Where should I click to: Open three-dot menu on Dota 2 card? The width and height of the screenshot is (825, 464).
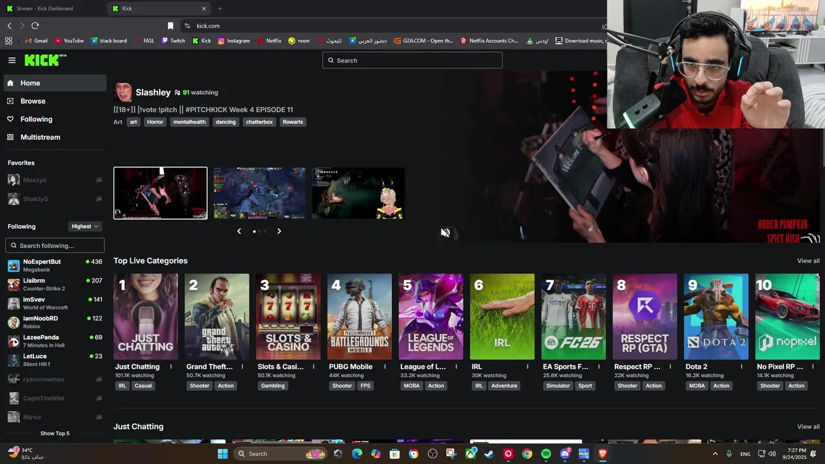tap(742, 367)
